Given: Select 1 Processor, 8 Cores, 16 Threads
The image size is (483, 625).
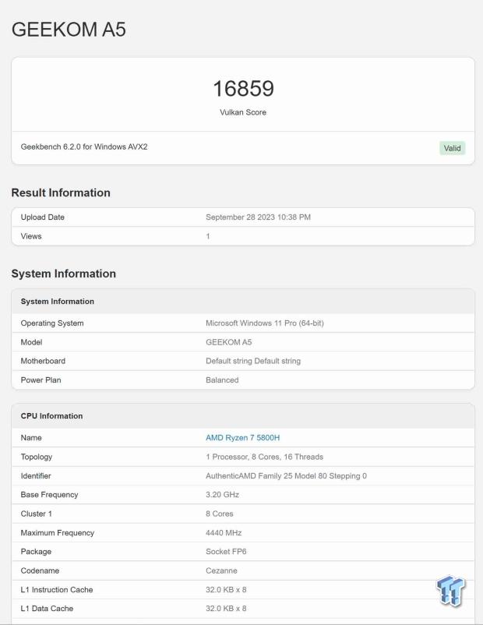Looking at the screenshot, I should 264,457.
